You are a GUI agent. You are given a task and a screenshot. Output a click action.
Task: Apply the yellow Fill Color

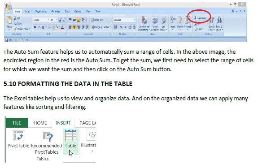[x=57, y=27]
